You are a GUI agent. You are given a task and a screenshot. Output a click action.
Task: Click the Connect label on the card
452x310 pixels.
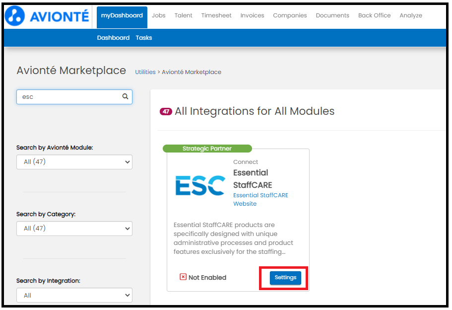click(246, 162)
